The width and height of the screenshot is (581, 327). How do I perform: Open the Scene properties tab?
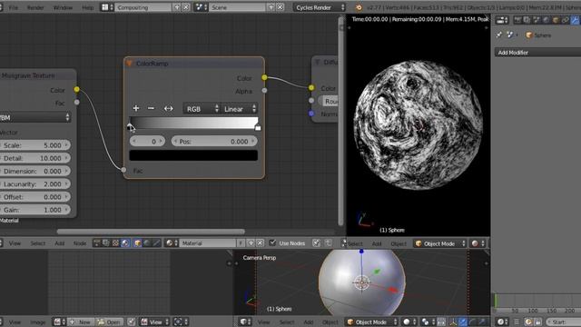coord(537,20)
